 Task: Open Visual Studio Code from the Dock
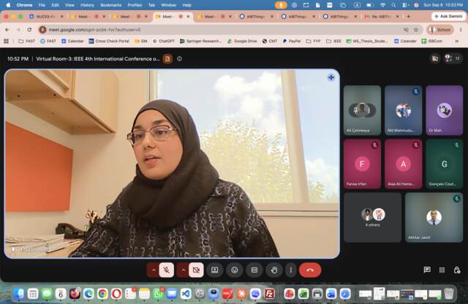[186, 294]
